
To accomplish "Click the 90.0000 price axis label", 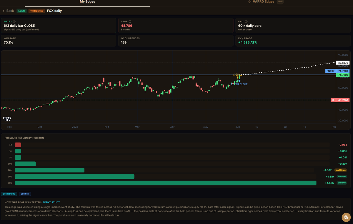I will pos(343,55).
